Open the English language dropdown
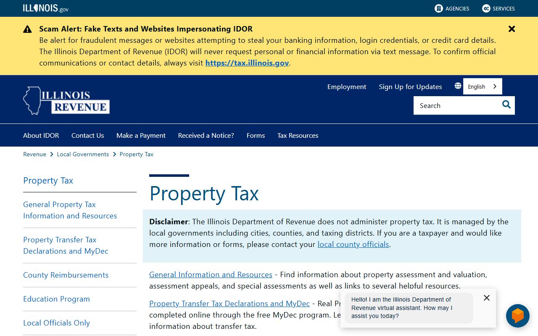538x336 pixels. pos(483,87)
